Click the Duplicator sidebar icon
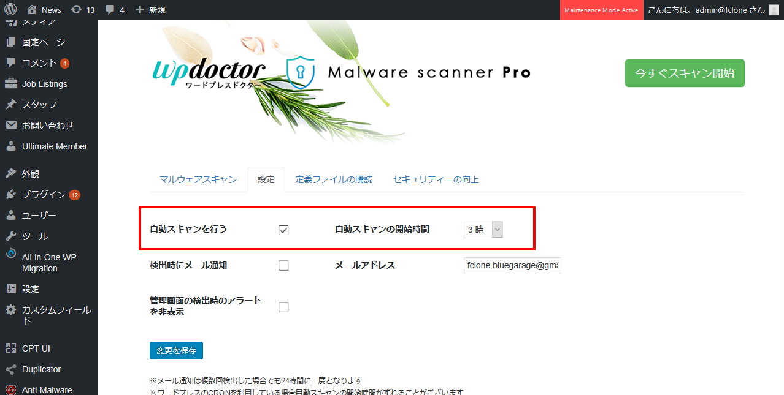 [x=11, y=369]
